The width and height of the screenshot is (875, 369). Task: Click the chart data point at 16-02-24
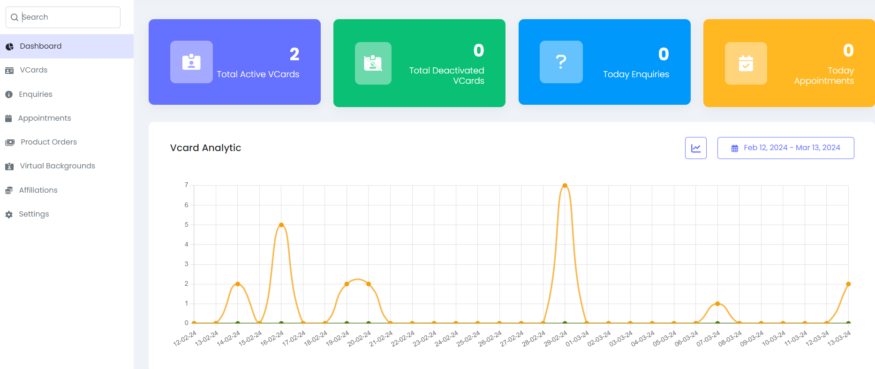point(281,225)
